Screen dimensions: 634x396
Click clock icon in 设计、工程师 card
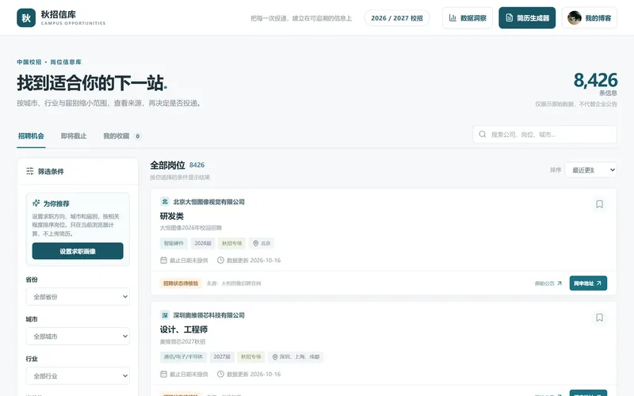click(x=220, y=374)
